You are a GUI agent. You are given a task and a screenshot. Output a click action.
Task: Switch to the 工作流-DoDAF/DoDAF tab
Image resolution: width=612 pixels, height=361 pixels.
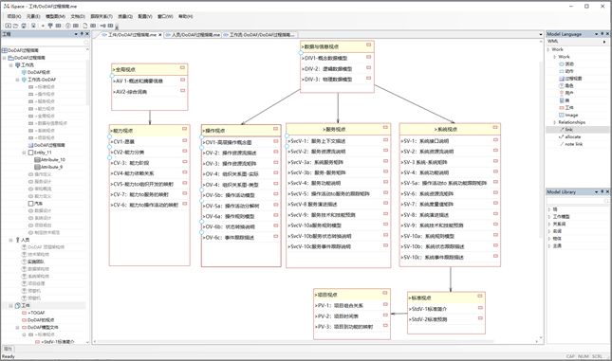(259, 35)
